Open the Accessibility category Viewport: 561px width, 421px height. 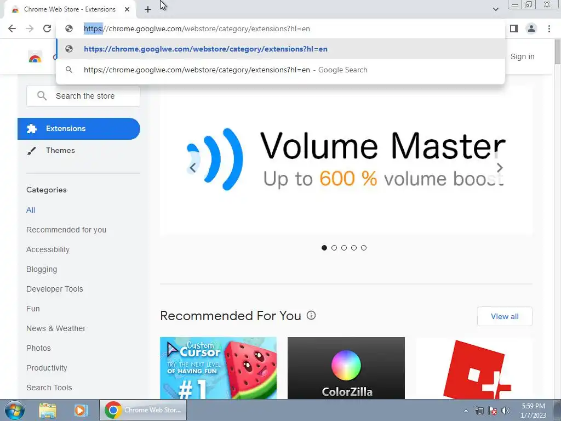(x=48, y=249)
